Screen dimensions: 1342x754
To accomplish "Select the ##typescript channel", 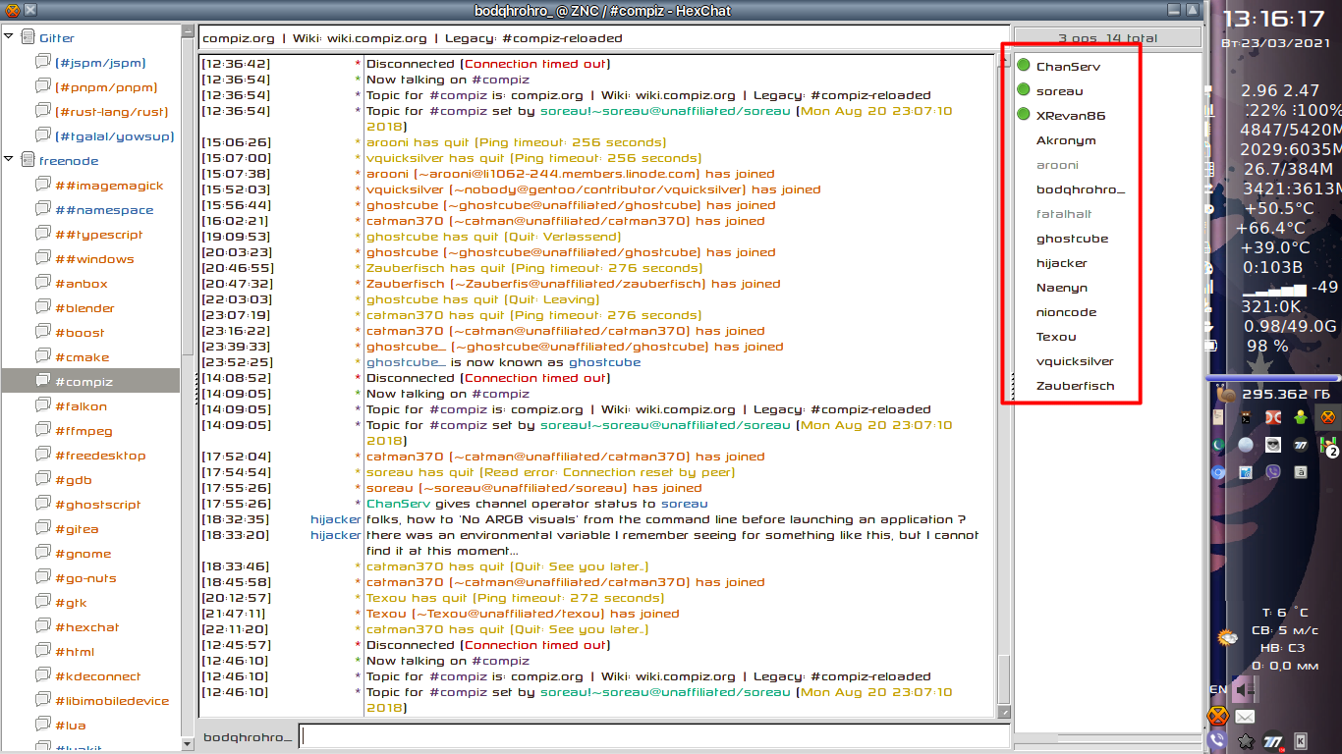I will [98, 235].
